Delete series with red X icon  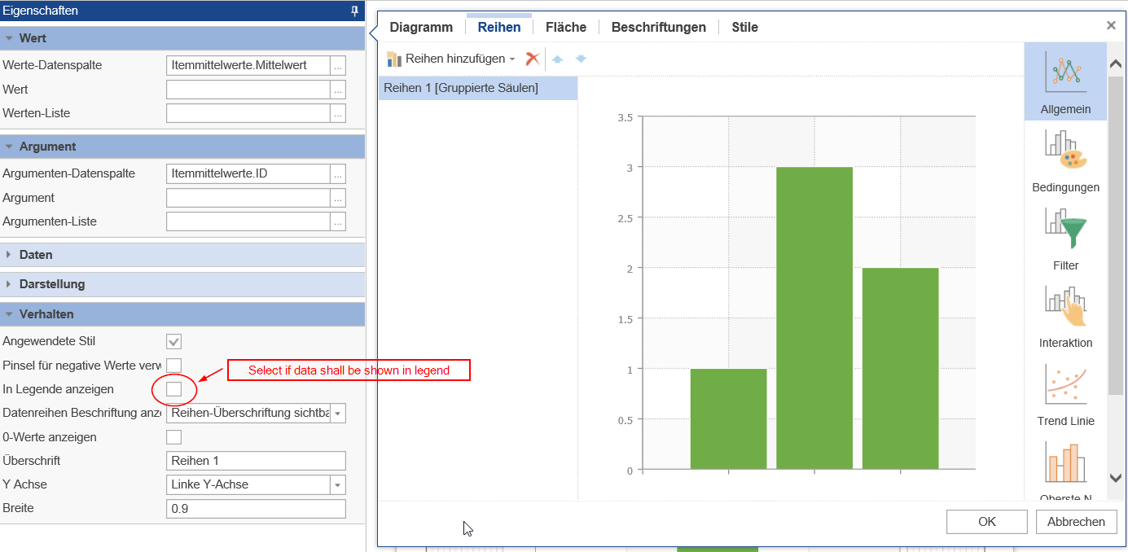click(533, 59)
